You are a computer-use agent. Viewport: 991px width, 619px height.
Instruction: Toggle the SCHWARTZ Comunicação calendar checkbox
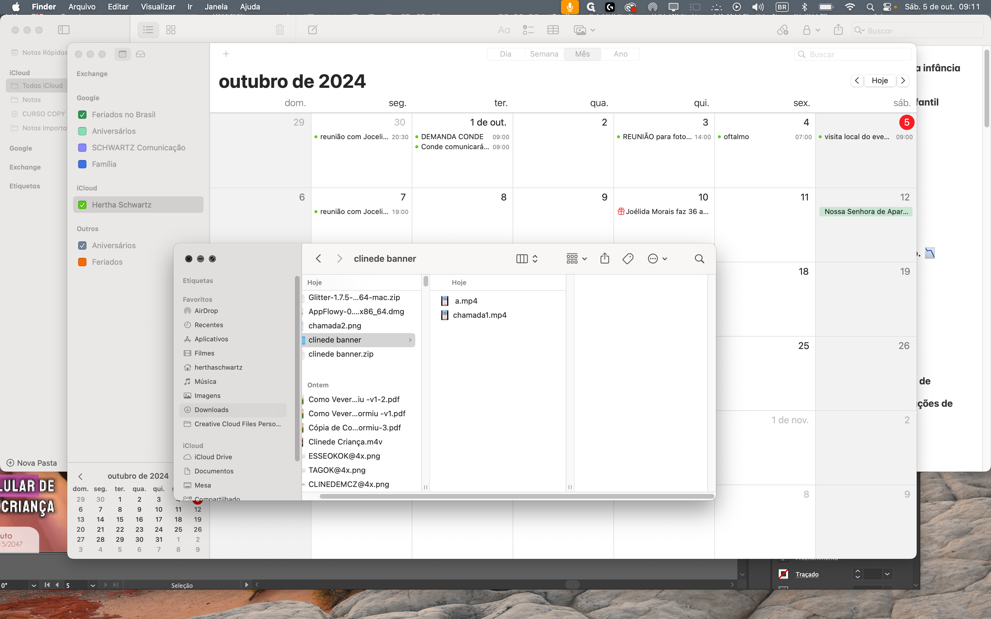tap(82, 147)
